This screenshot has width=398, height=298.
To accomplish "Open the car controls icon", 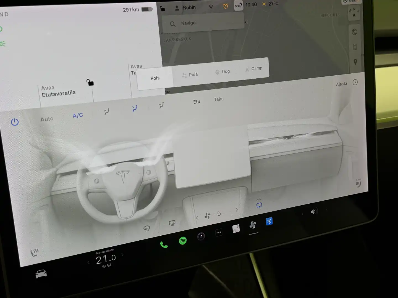I will 41,274.
